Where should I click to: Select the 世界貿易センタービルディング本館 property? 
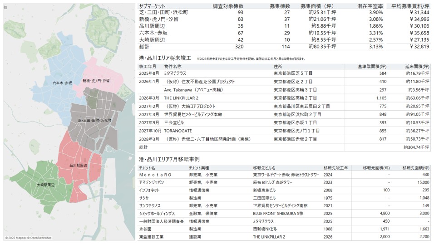pos(193,115)
